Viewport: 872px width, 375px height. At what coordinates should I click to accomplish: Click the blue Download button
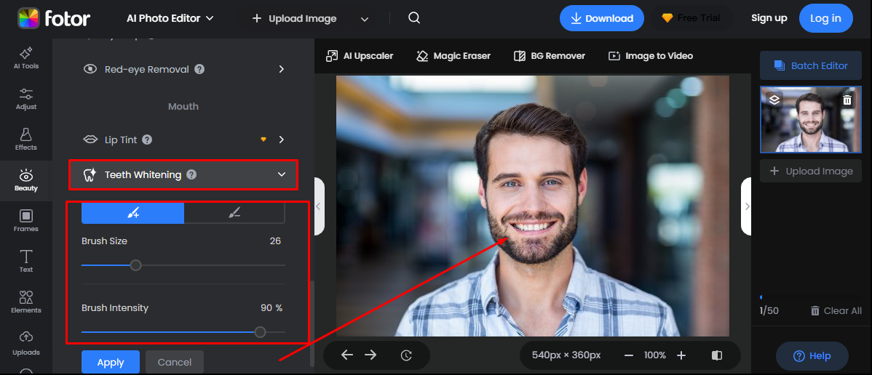click(x=601, y=18)
